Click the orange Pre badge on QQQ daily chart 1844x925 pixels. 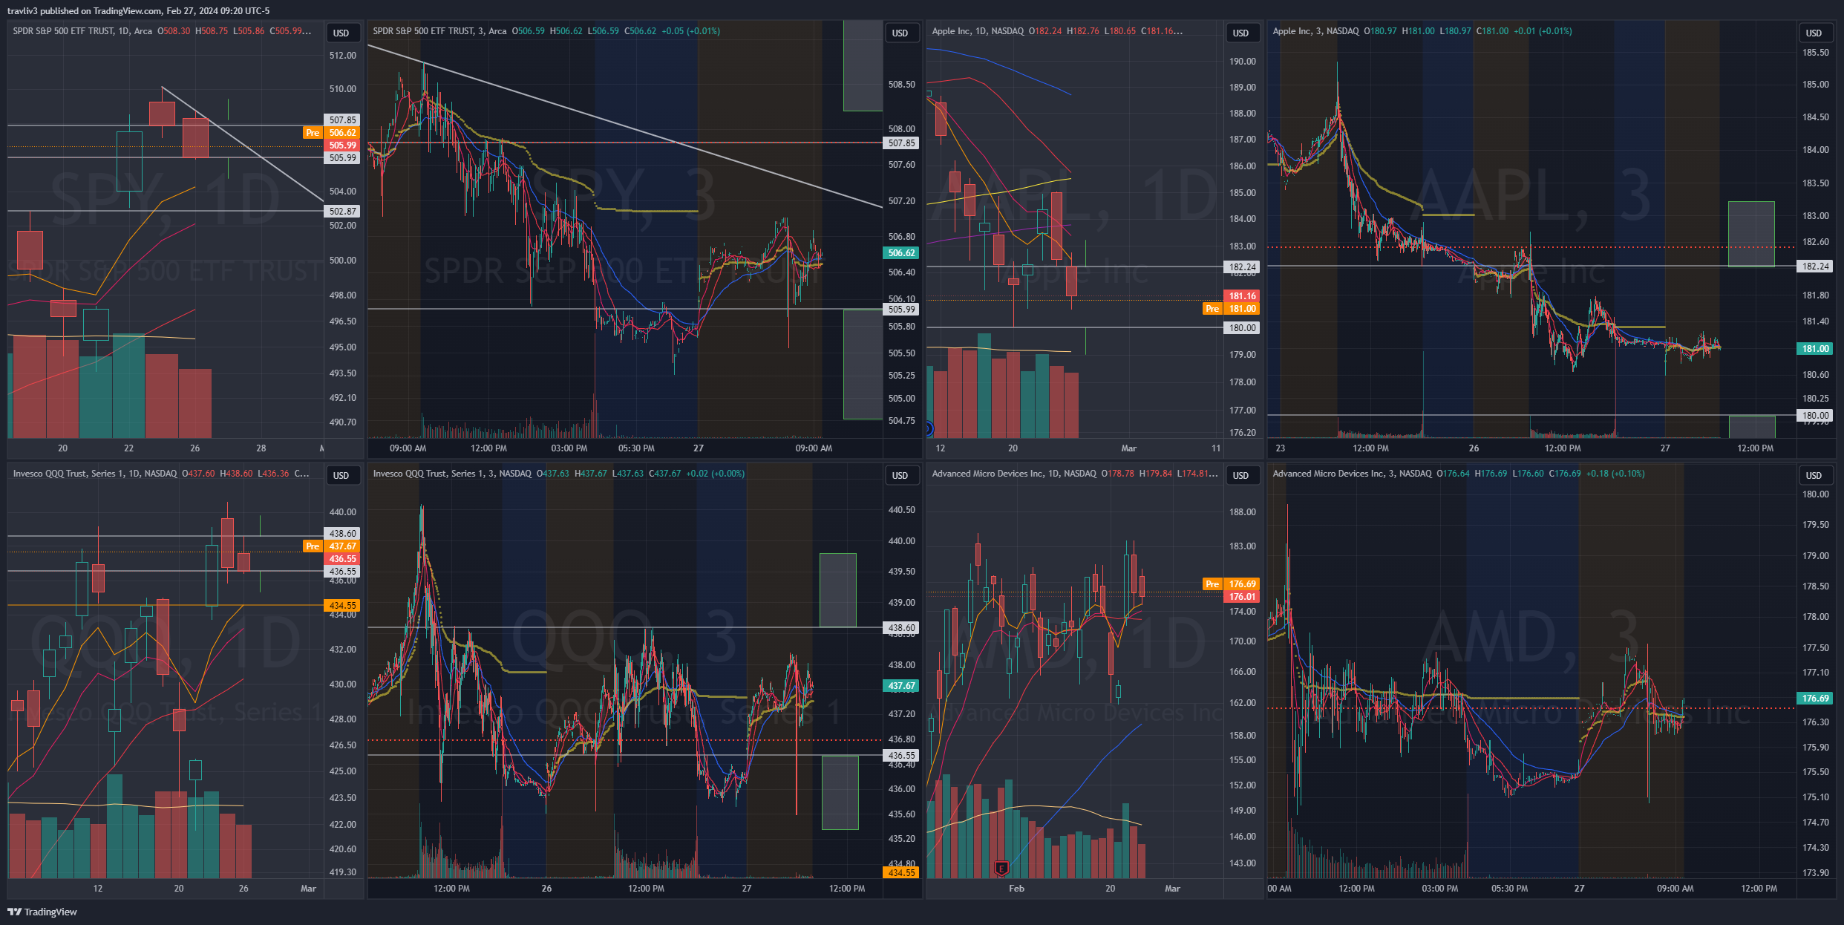point(313,546)
